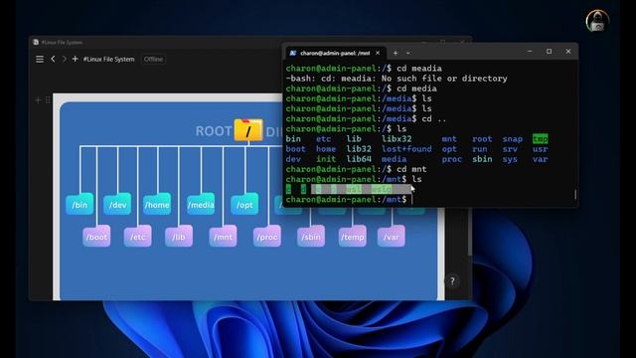
Task: Select the /bin node in the diagram
Action: click(79, 205)
